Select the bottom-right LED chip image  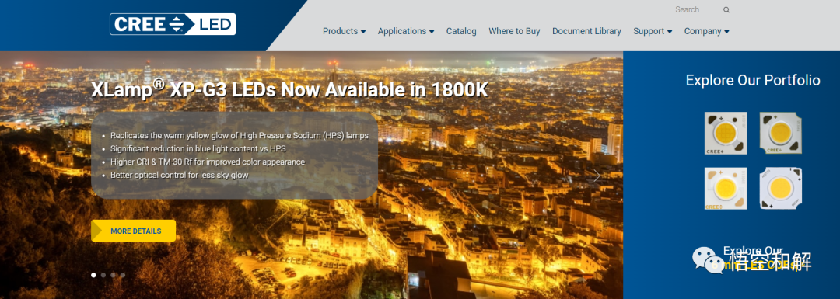781,188
